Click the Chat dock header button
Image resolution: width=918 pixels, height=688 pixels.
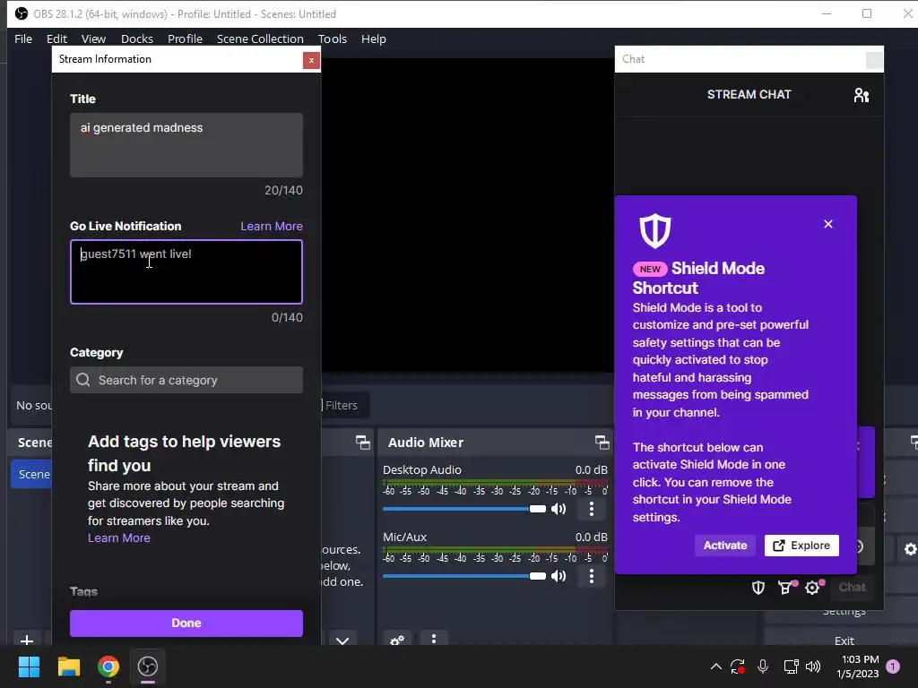tap(874, 60)
